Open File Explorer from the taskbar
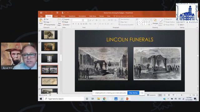This screenshot has width=200, height=112. 98,99
